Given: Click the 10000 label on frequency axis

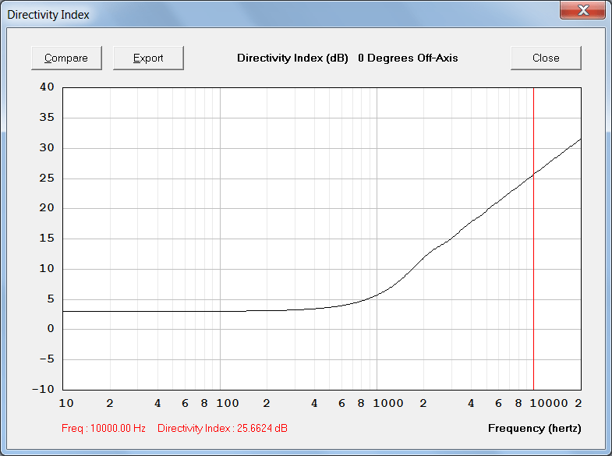Looking at the screenshot, I should coord(549,403).
